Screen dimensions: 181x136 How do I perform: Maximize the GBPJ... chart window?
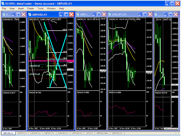(99, 14)
